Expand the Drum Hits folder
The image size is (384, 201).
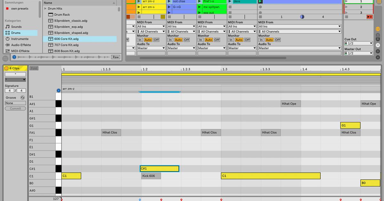45,9
